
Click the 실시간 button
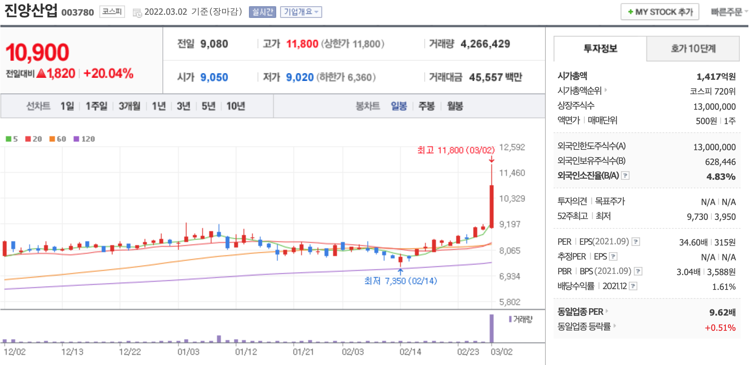pos(263,12)
